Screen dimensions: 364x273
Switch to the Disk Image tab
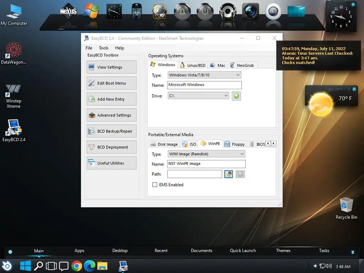(164, 144)
